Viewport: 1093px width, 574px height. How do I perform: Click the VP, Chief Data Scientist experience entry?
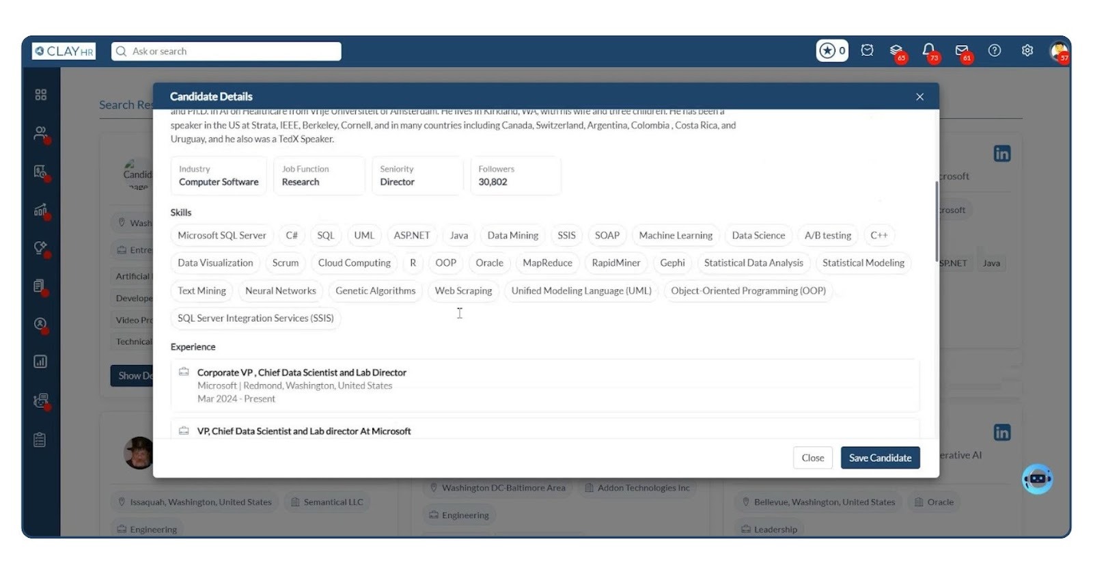[304, 431]
